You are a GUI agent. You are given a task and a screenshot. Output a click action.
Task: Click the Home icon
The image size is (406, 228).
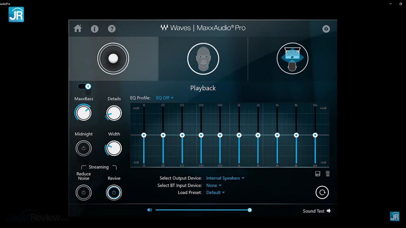point(78,29)
